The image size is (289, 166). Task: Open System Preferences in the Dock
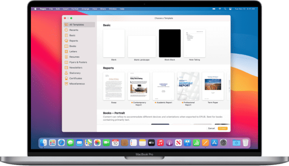pos(223,143)
